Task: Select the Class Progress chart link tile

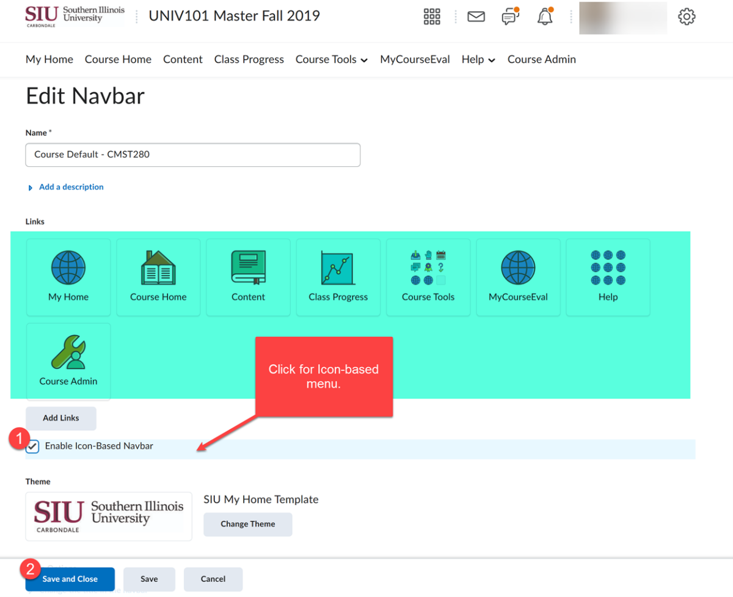Action: [x=338, y=277]
